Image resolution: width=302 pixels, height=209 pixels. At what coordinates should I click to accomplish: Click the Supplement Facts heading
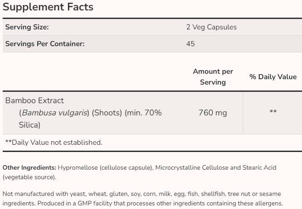(48, 7)
